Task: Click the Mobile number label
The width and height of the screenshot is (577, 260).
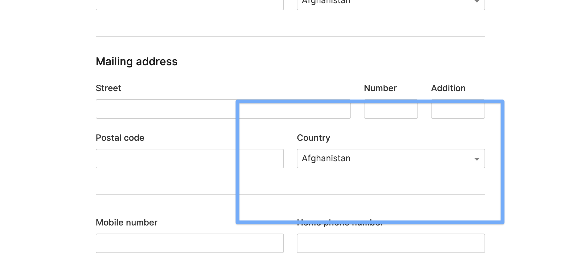Action: point(126,223)
